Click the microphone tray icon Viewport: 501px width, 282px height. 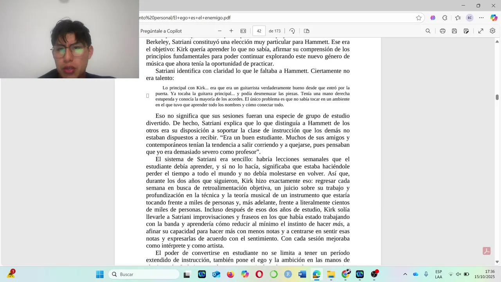click(x=426, y=274)
